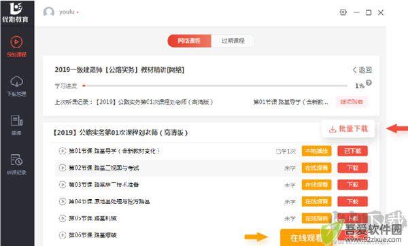
Task: Select the 第06节课 路基爆破 lesson title
Action: [92, 235]
